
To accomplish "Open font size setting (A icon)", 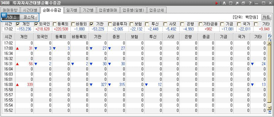I will (x=224, y=3).
